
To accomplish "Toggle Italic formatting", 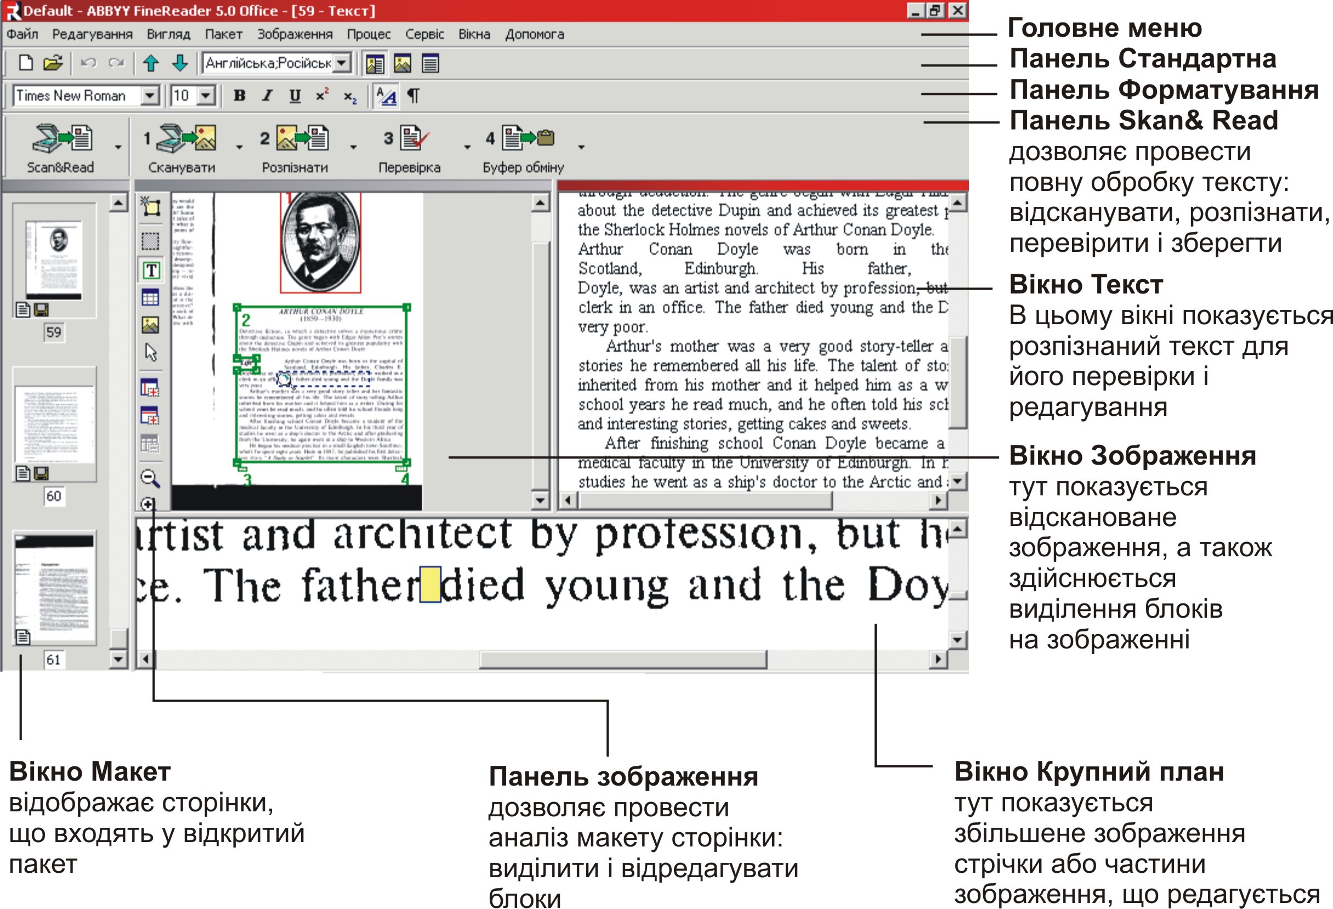I will tap(267, 96).
